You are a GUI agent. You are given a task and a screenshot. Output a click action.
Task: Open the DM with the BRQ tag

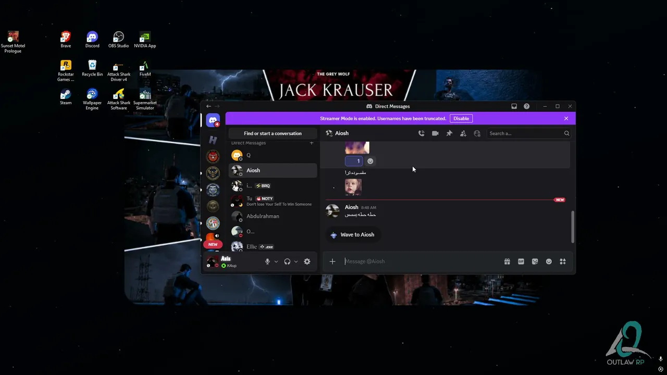(x=273, y=186)
